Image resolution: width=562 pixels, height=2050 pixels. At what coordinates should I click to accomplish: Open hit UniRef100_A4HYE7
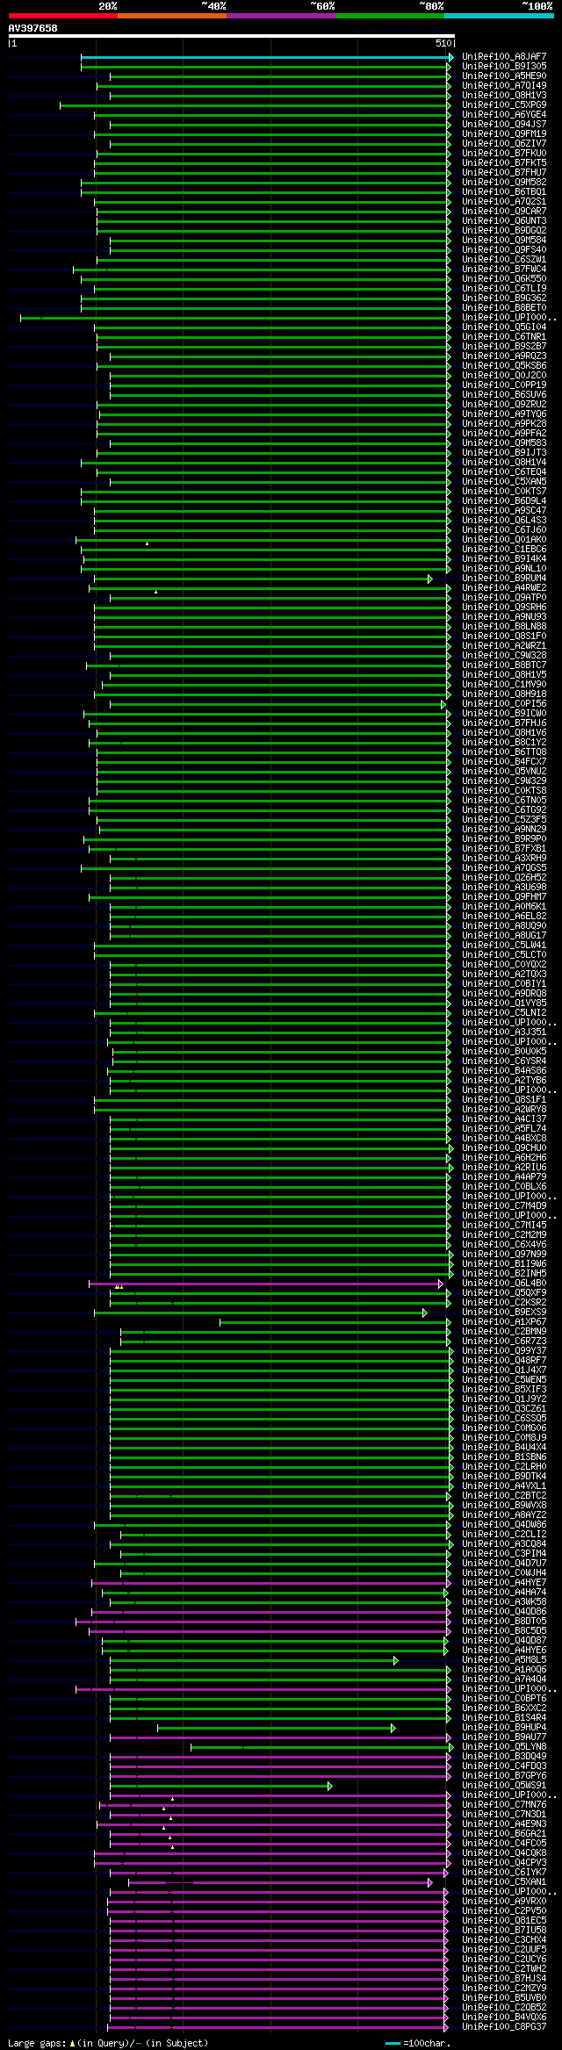[x=504, y=1583]
